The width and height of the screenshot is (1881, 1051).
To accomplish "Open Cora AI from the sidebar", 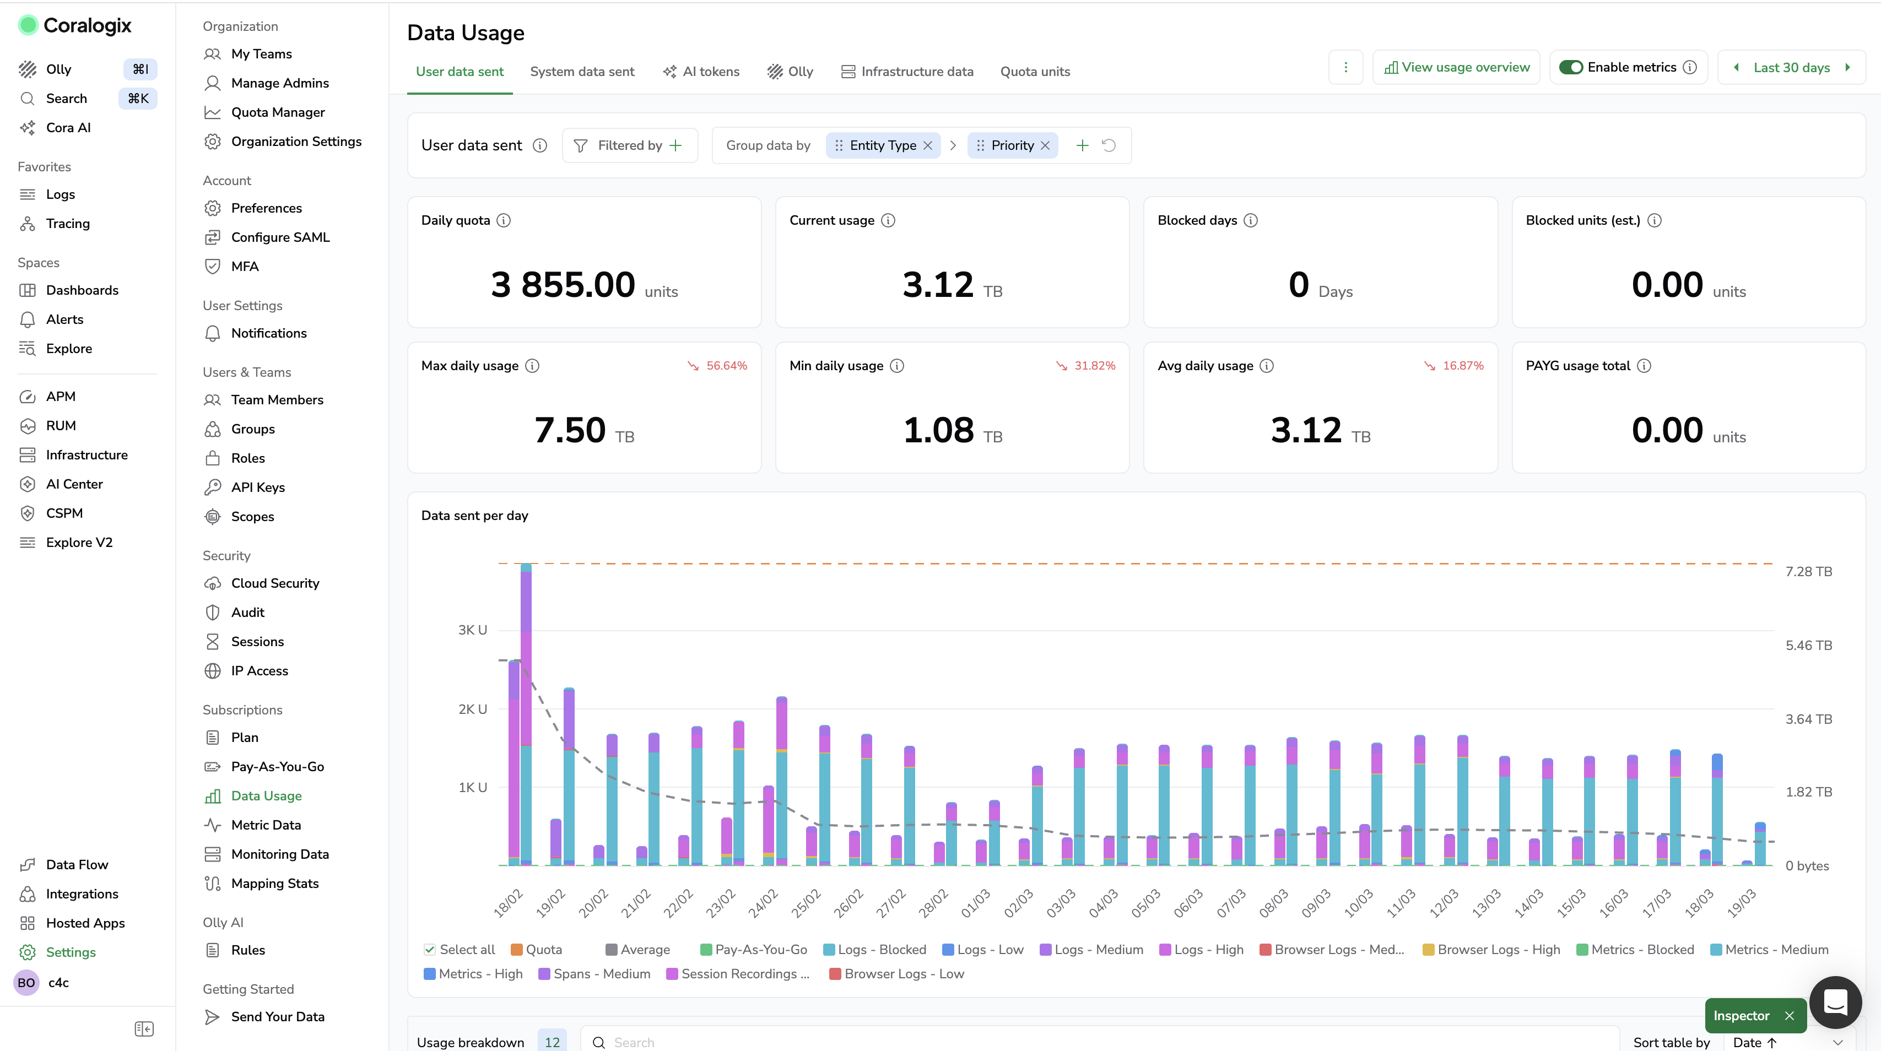I will coord(68,128).
